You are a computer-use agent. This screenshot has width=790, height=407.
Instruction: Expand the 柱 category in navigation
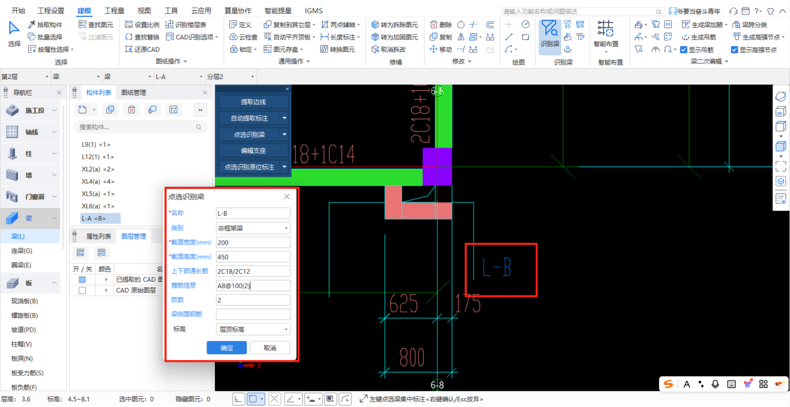tap(54, 154)
